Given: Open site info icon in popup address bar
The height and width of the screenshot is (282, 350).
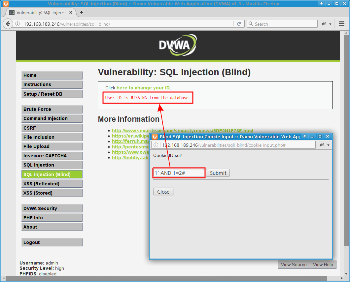Looking at the screenshot, I should pos(156,145).
